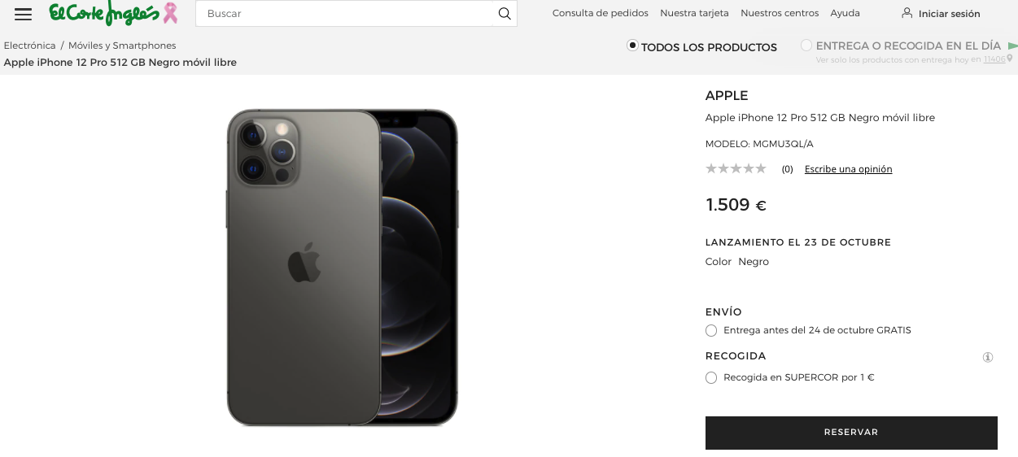Open Consulta de pedidos menu item
This screenshot has height=457, width=1018.
(x=600, y=13)
